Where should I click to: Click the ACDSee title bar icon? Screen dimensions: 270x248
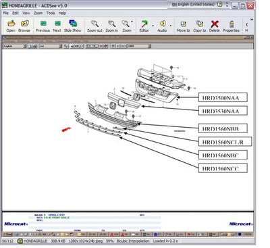pyautogui.click(x=5, y=5)
